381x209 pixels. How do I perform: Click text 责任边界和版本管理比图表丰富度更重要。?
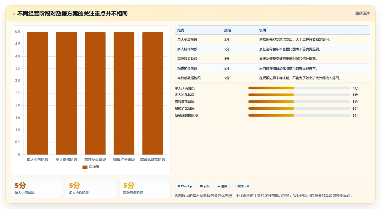[x=291, y=49]
